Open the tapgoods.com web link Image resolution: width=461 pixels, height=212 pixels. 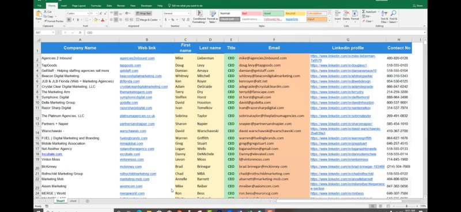click(x=130, y=65)
